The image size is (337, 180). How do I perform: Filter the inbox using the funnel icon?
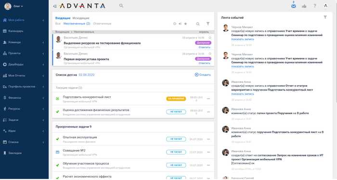(208, 24)
